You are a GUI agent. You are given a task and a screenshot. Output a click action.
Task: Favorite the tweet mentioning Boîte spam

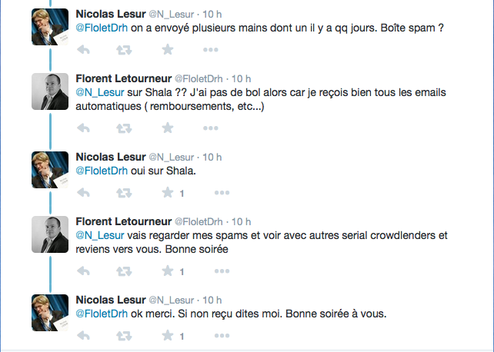[167, 50]
